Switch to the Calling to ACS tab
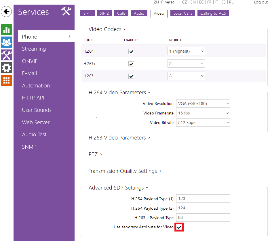This screenshot has height=241, width=270. coord(213,13)
